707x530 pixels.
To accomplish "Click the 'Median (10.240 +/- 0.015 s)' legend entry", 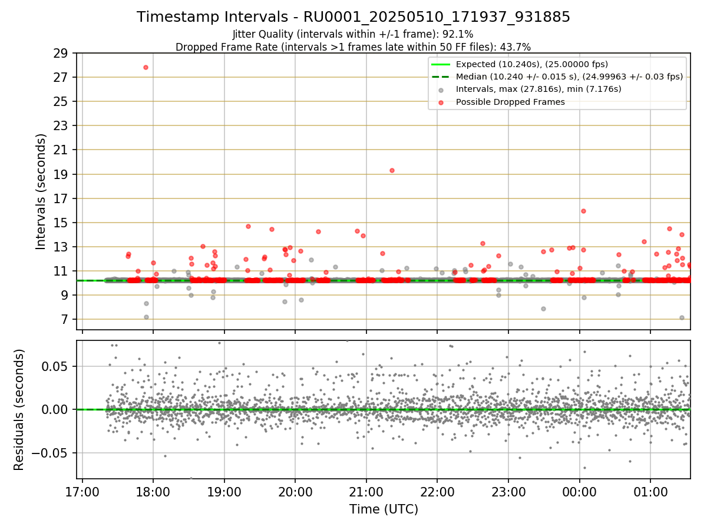I will [x=569, y=77].
